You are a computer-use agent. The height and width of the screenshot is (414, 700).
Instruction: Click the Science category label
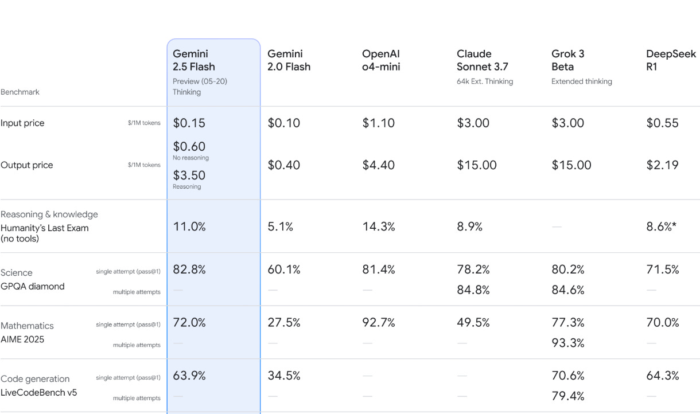point(17,273)
